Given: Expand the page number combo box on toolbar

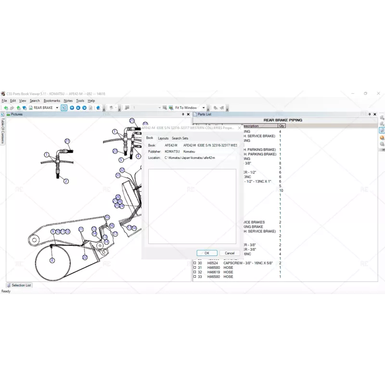Looking at the screenshot, I should pyautogui.click(x=160, y=107).
